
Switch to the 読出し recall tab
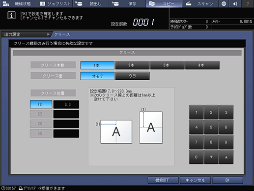pyautogui.click(x=91, y=3)
